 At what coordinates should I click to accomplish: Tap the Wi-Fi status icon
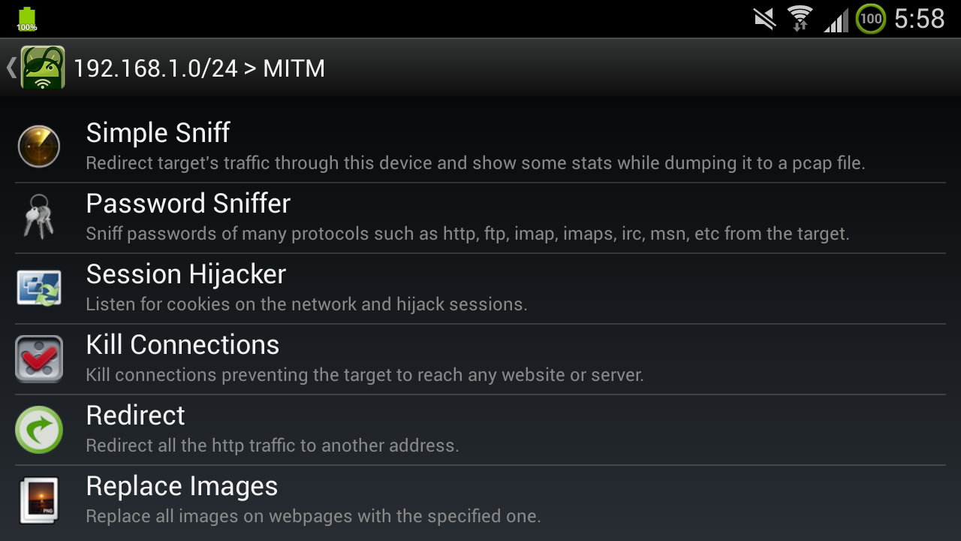800,18
